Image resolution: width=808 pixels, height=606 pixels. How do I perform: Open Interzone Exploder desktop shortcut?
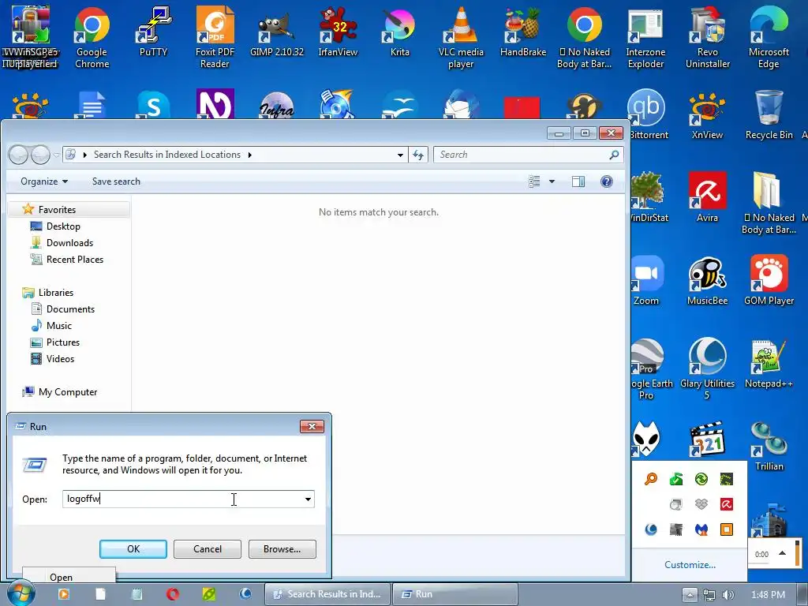click(x=645, y=37)
